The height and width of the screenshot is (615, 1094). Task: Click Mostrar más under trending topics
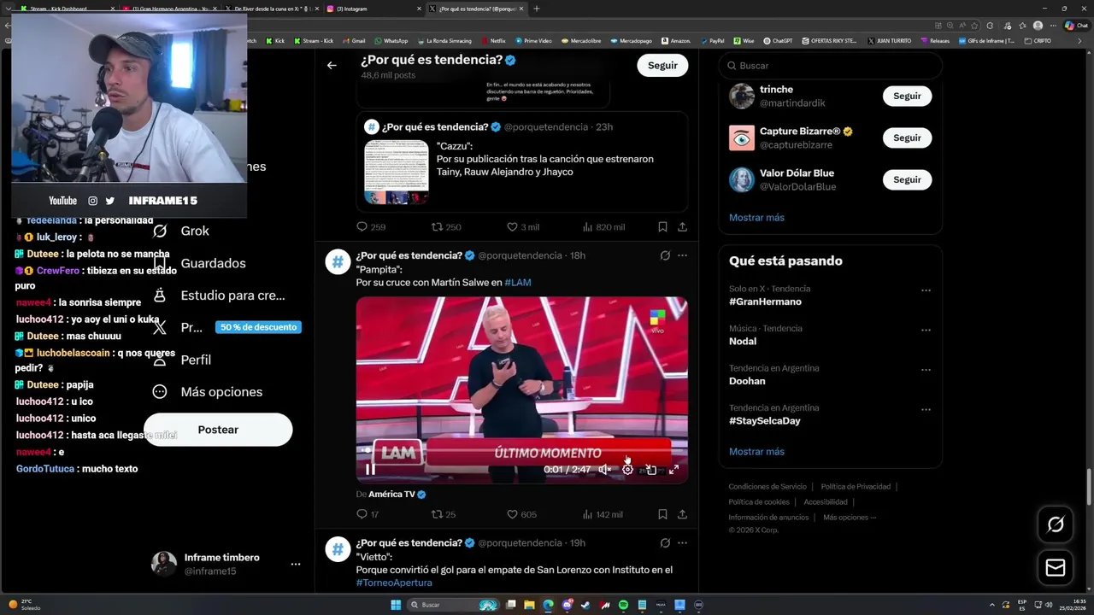(x=756, y=451)
